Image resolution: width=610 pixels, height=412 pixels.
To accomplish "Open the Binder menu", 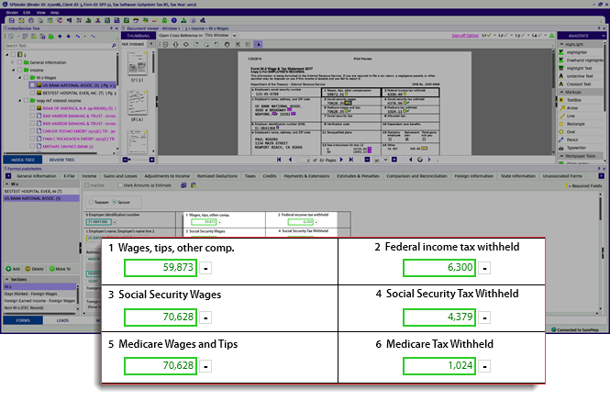I will [13, 12].
